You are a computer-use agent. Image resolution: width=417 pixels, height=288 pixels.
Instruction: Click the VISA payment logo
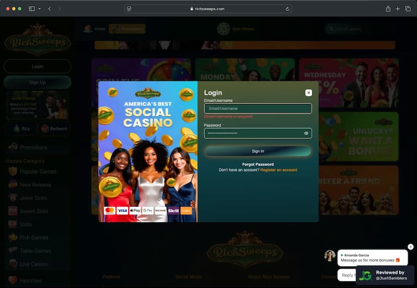coord(122,211)
